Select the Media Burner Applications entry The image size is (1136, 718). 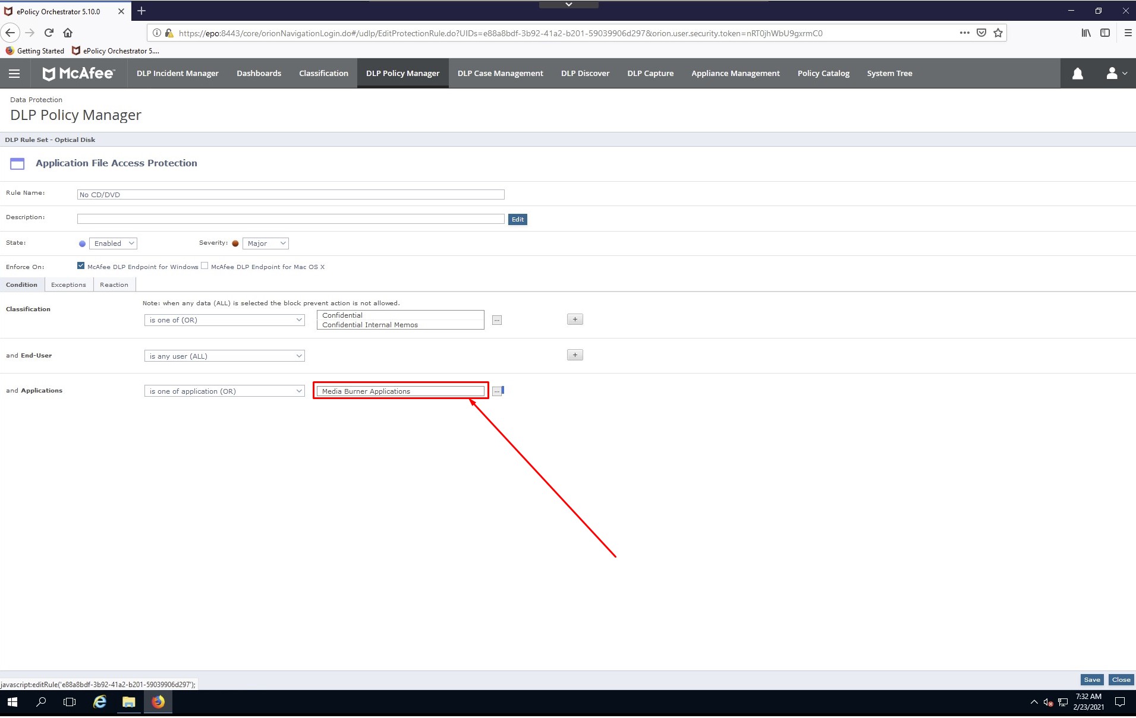(x=401, y=391)
